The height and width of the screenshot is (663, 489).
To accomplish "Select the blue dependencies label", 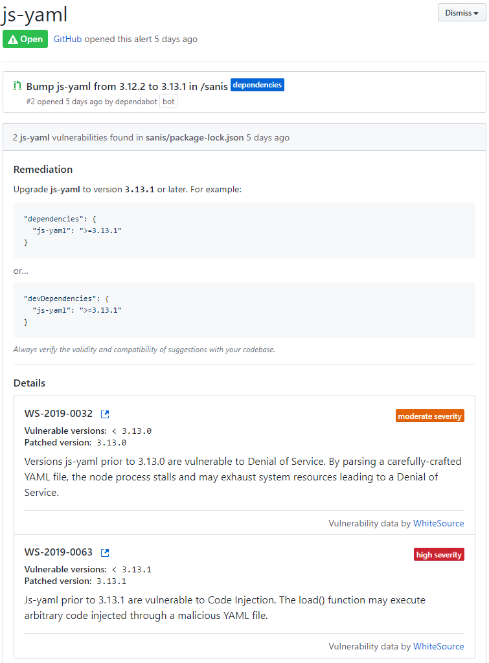I will click(x=257, y=84).
